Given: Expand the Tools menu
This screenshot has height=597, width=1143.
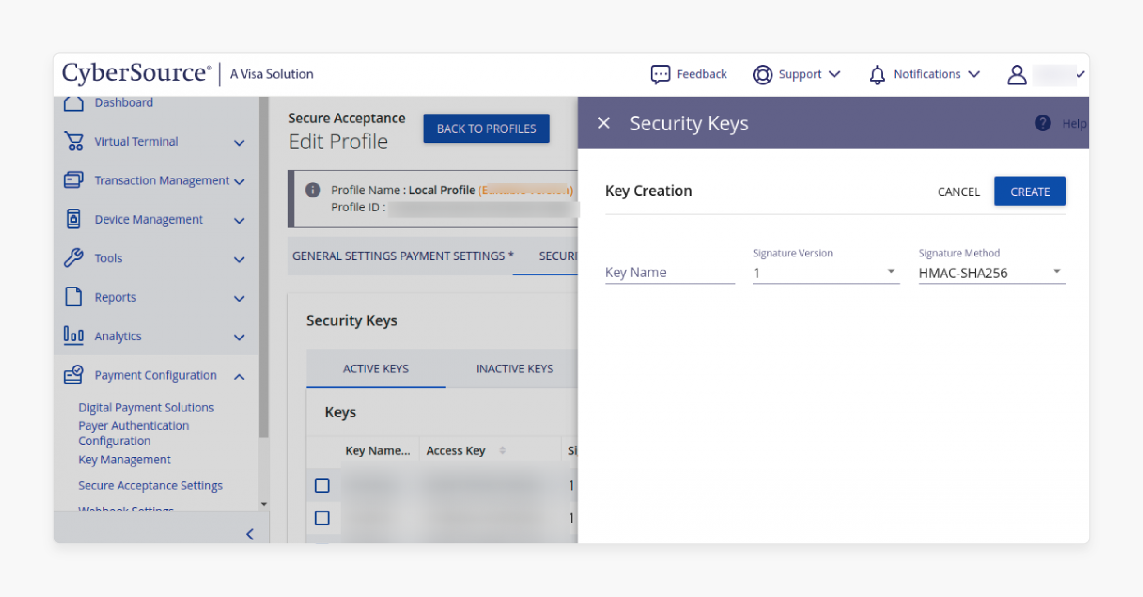Looking at the screenshot, I should (x=239, y=260).
